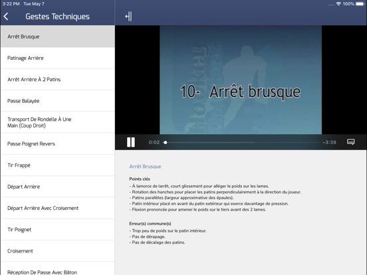Screen dimensions: 367x275
Task: Click line 'Trop peu de poids sur le patin intérieur.'
Action: 168,230
